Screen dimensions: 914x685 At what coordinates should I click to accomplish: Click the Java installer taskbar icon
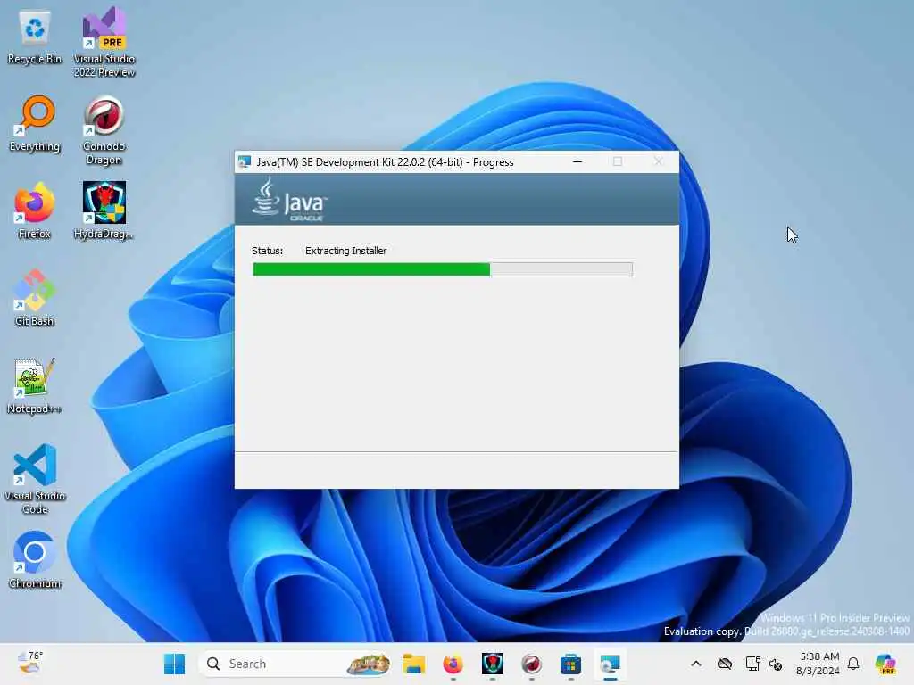[611, 664]
